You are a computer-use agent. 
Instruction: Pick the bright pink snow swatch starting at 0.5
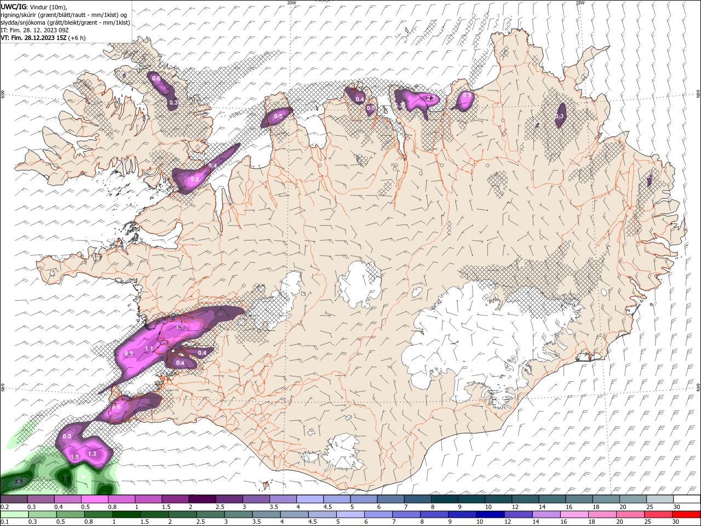[94, 499]
